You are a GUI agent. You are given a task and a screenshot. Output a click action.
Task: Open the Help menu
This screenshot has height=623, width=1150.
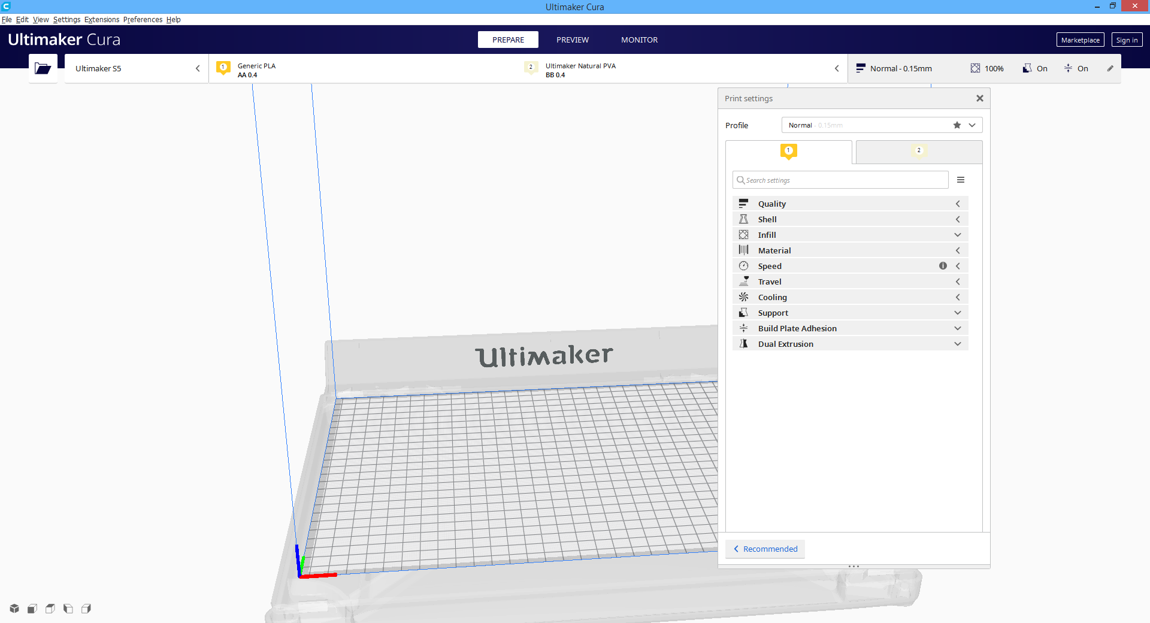[x=174, y=20]
